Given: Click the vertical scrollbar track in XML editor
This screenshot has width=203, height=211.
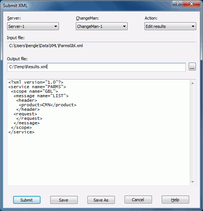Looking at the screenshot, I should (193, 133).
